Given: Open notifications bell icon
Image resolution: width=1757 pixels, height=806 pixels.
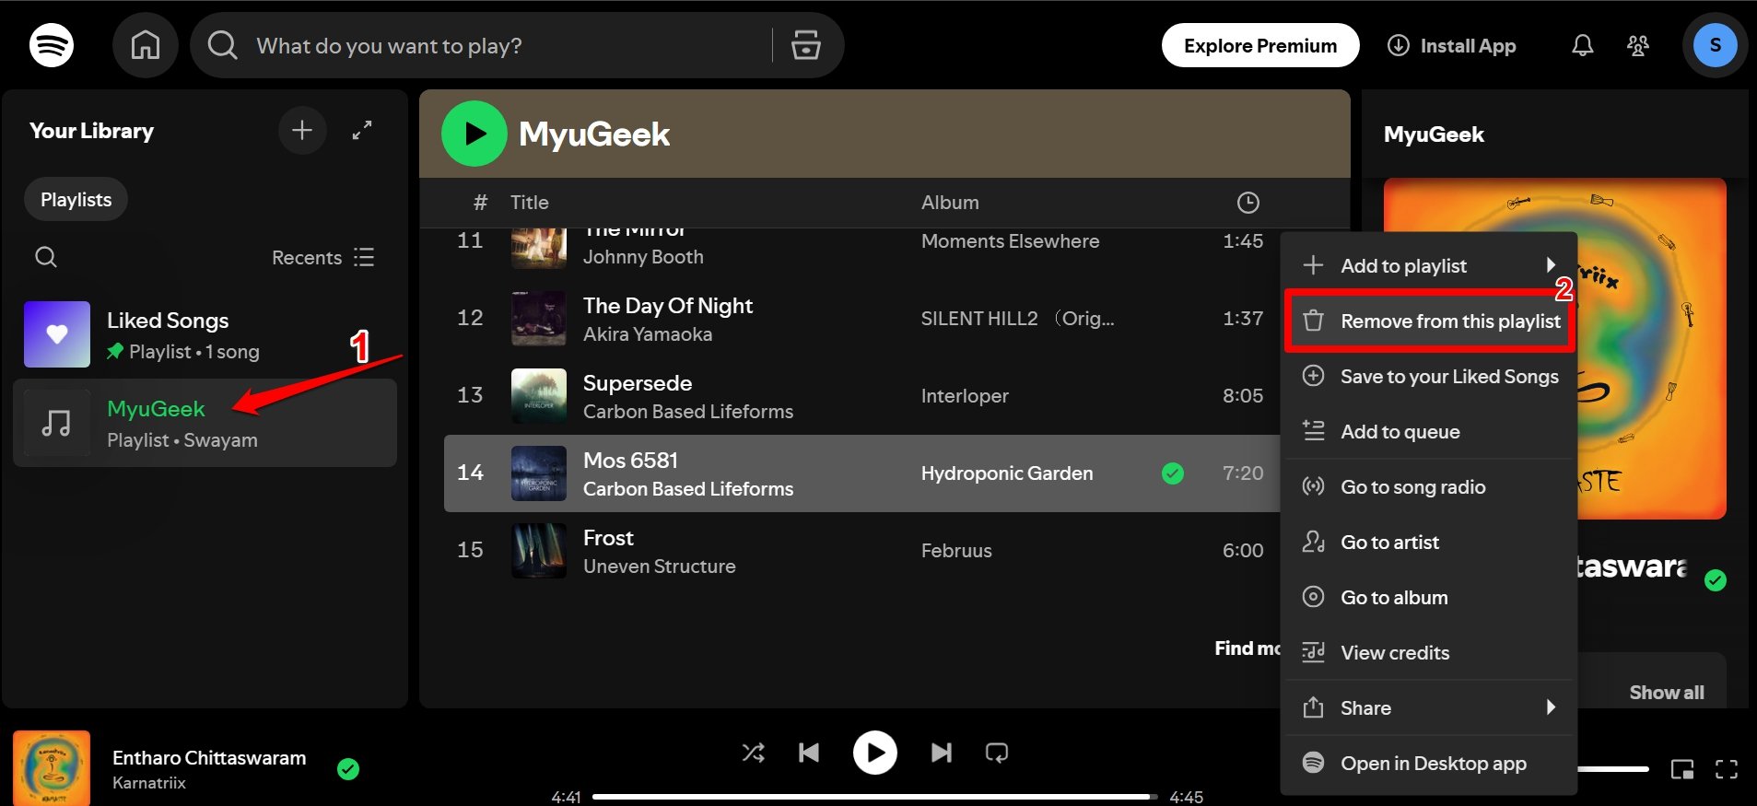Looking at the screenshot, I should click(x=1582, y=45).
